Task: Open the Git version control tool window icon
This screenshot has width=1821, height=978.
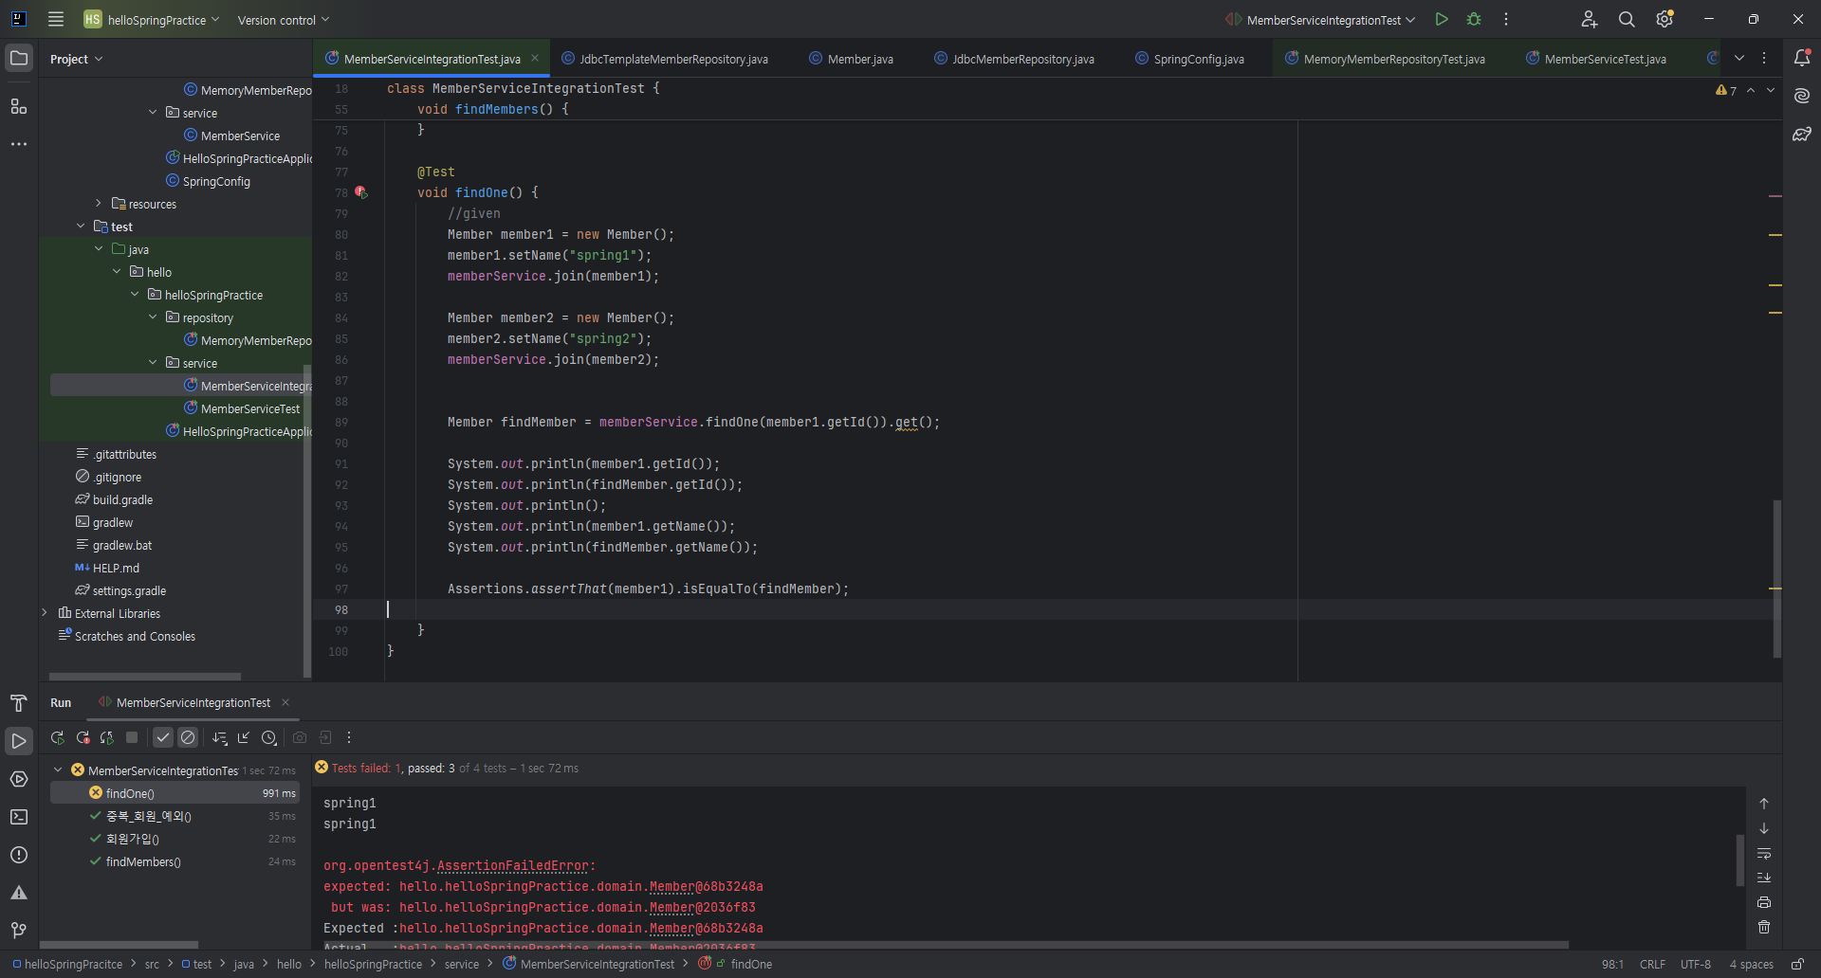Action: point(19,931)
